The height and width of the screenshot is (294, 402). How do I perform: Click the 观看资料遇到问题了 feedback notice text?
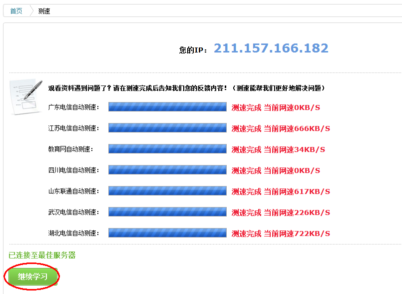click(187, 88)
